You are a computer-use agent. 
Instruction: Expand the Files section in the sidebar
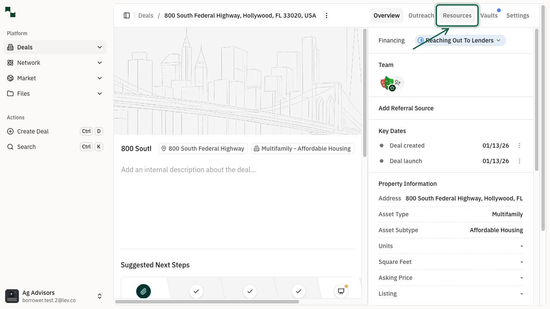click(100, 94)
